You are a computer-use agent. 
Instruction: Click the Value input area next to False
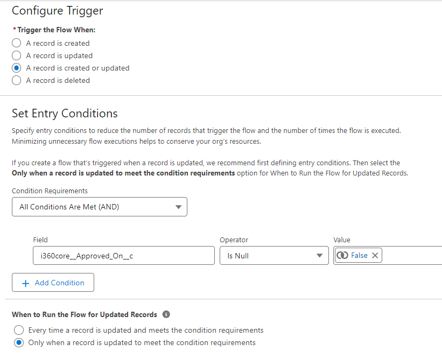click(x=412, y=255)
